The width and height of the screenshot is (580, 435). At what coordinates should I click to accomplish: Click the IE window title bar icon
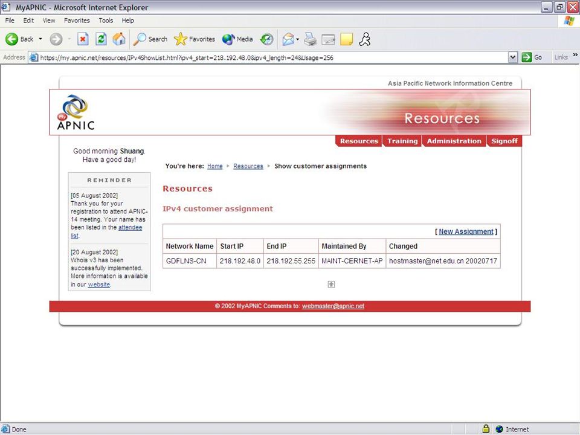tap(5, 7)
